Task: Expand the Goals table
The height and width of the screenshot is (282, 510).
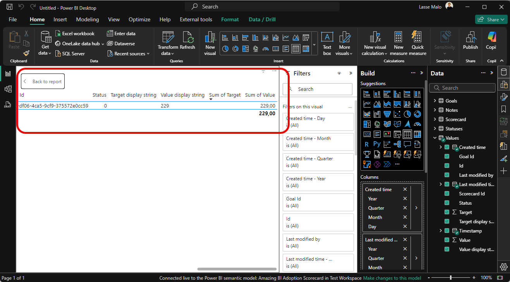Action: (435, 101)
